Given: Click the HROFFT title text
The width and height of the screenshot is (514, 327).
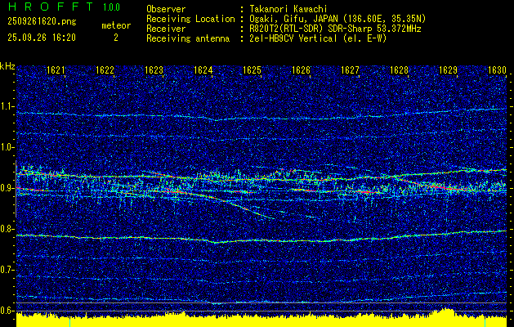Looking at the screenshot, I should pyautogui.click(x=51, y=7).
